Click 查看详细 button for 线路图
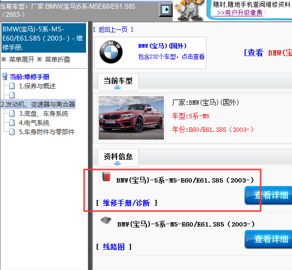The image size is (292, 270). pyautogui.click(x=268, y=239)
